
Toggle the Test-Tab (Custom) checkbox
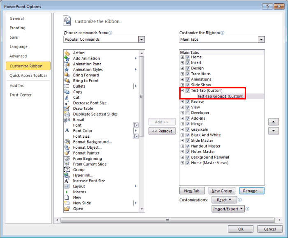pyautogui.click(x=188, y=90)
